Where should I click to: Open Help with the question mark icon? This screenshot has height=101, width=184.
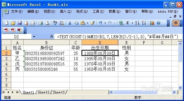click(158, 23)
